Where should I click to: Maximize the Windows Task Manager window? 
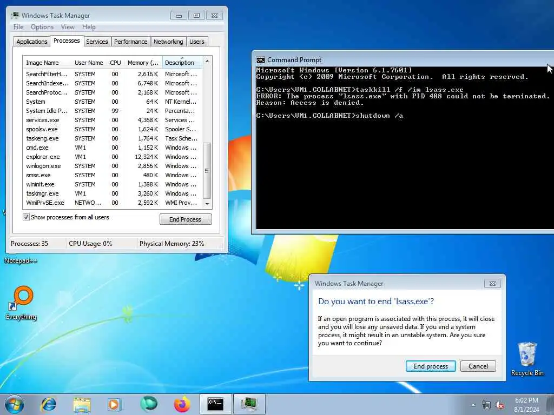point(196,16)
